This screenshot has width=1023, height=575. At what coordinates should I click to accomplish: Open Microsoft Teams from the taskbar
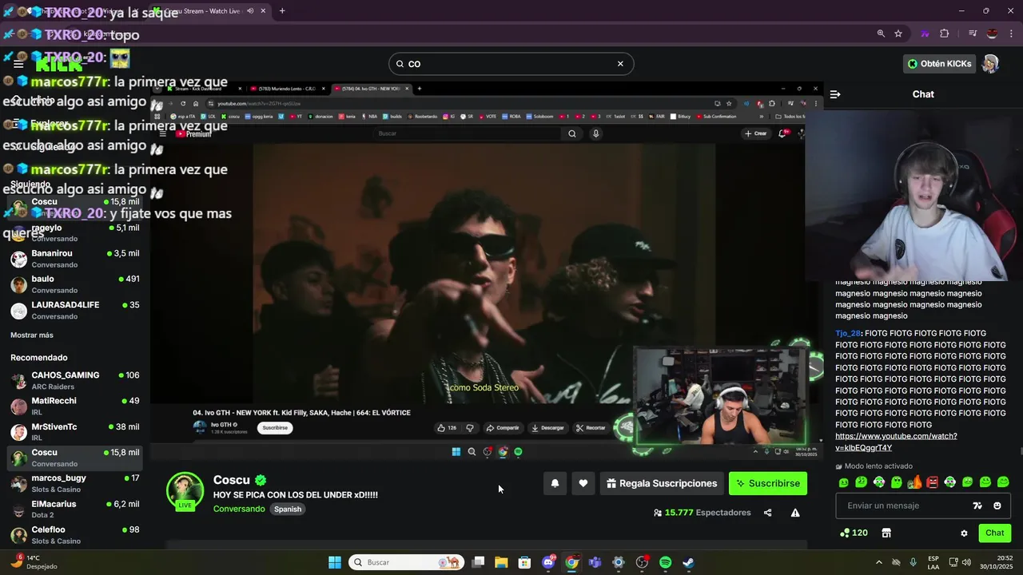click(x=595, y=562)
